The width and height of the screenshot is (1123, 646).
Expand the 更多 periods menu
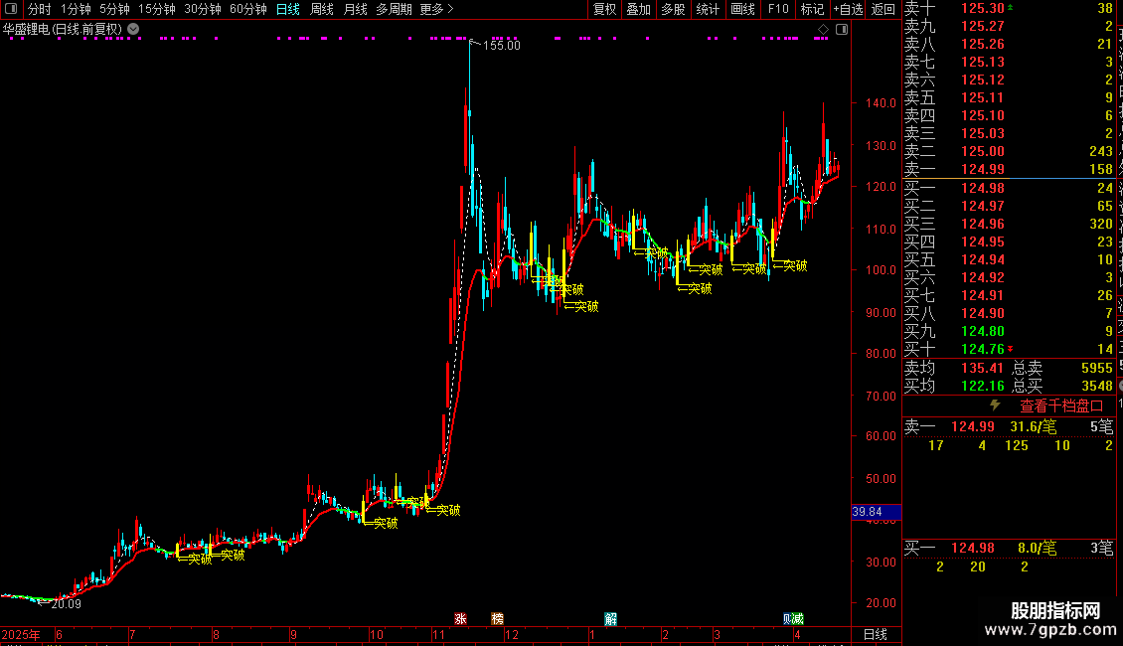436,9
